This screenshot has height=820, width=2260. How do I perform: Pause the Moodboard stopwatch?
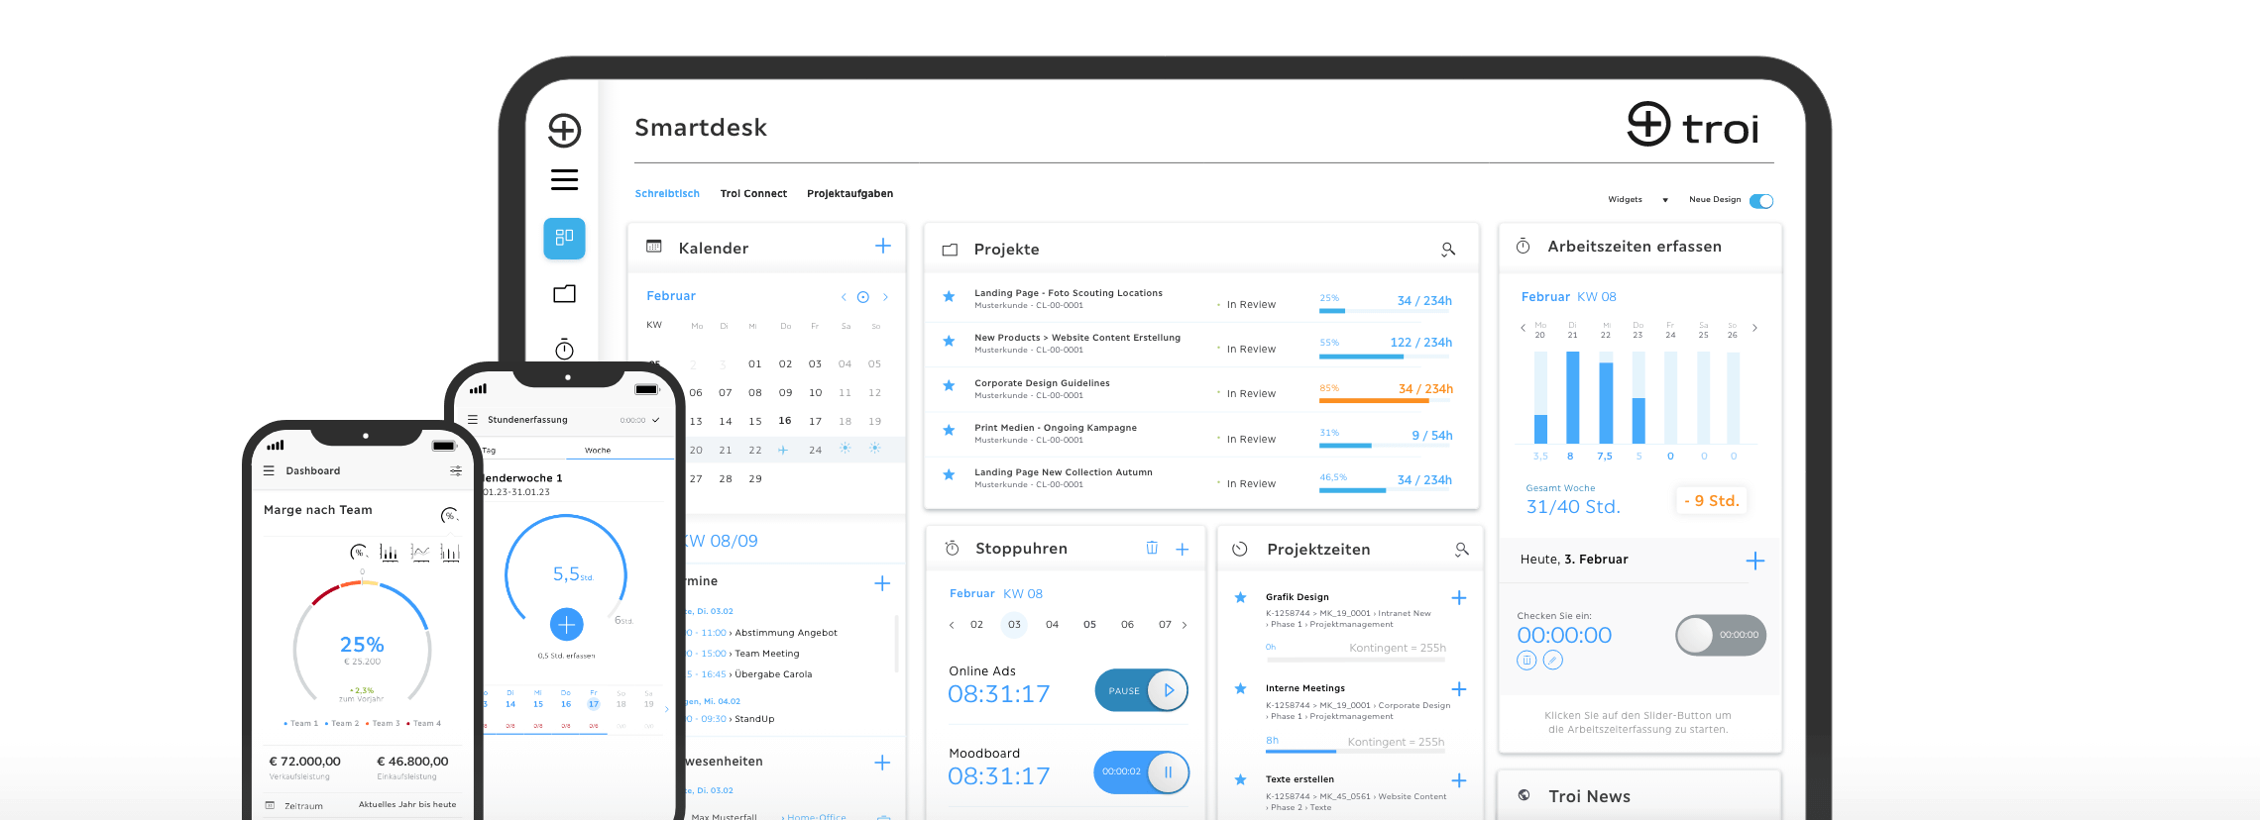tap(1167, 772)
